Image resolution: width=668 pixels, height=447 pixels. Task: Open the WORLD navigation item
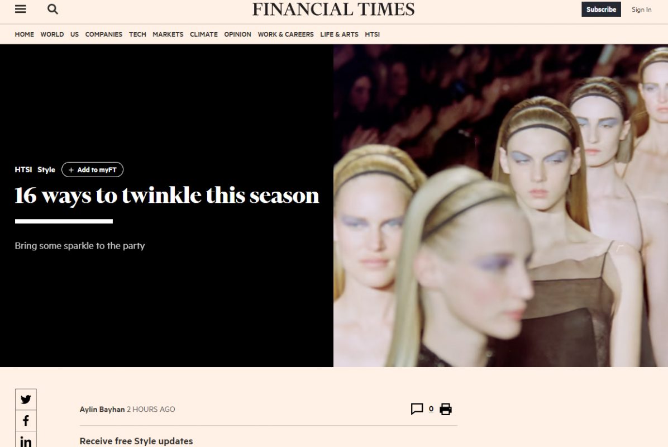[x=52, y=34]
